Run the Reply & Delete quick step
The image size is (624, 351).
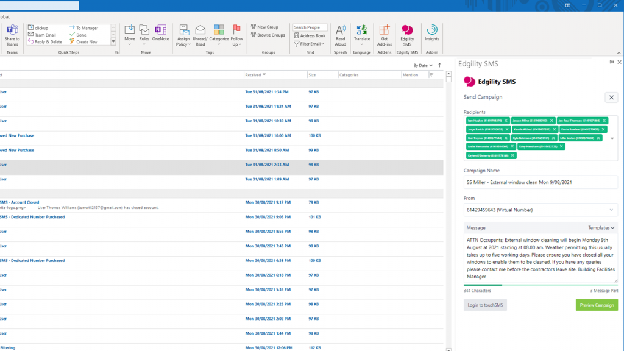click(x=45, y=42)
